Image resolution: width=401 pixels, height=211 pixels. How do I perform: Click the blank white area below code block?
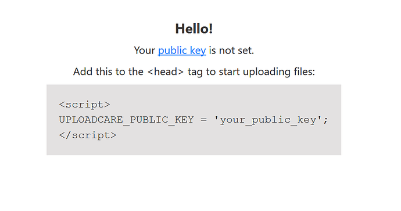(x=194, y=183)
